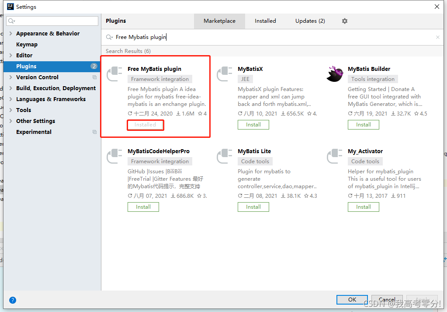Click 656.5K downloads on MyBatisX

(292, 114)
